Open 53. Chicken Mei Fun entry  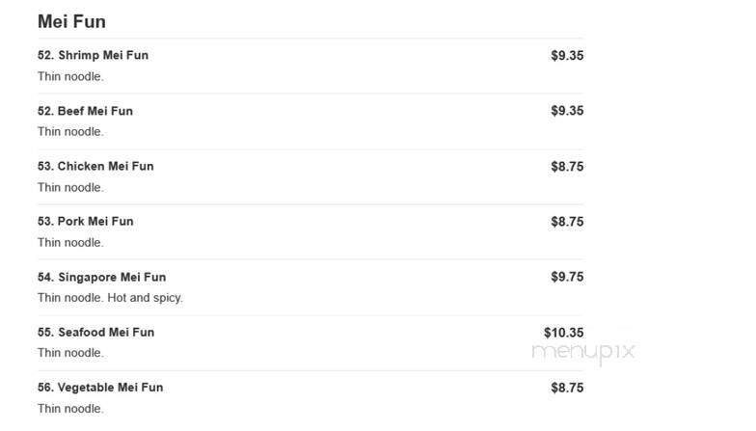click(x=95, y=166)
